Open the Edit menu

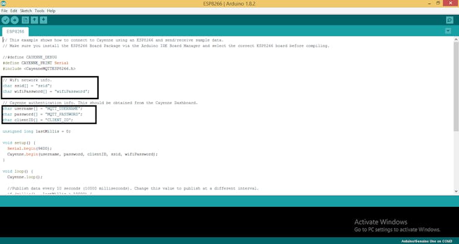(x=14, y=11)
